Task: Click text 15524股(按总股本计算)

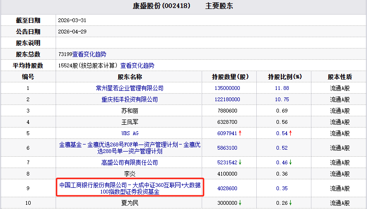Action: [88, 65]
